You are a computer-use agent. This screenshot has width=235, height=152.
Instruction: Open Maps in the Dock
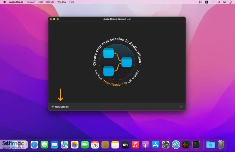[x=65, y=145]
